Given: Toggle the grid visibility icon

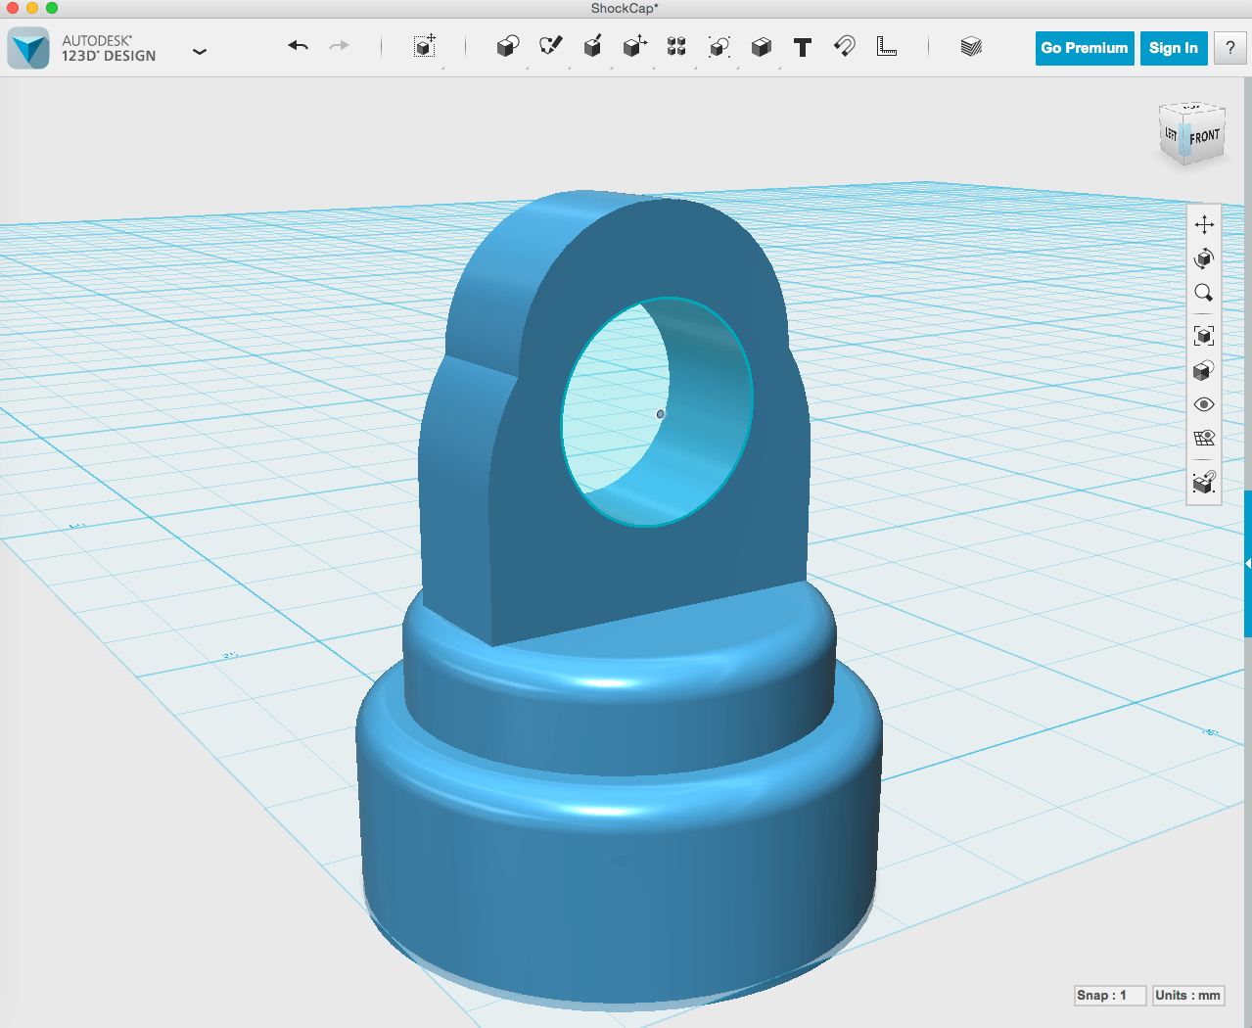Looking at the screenshot, I should [x=1204, y=438].
